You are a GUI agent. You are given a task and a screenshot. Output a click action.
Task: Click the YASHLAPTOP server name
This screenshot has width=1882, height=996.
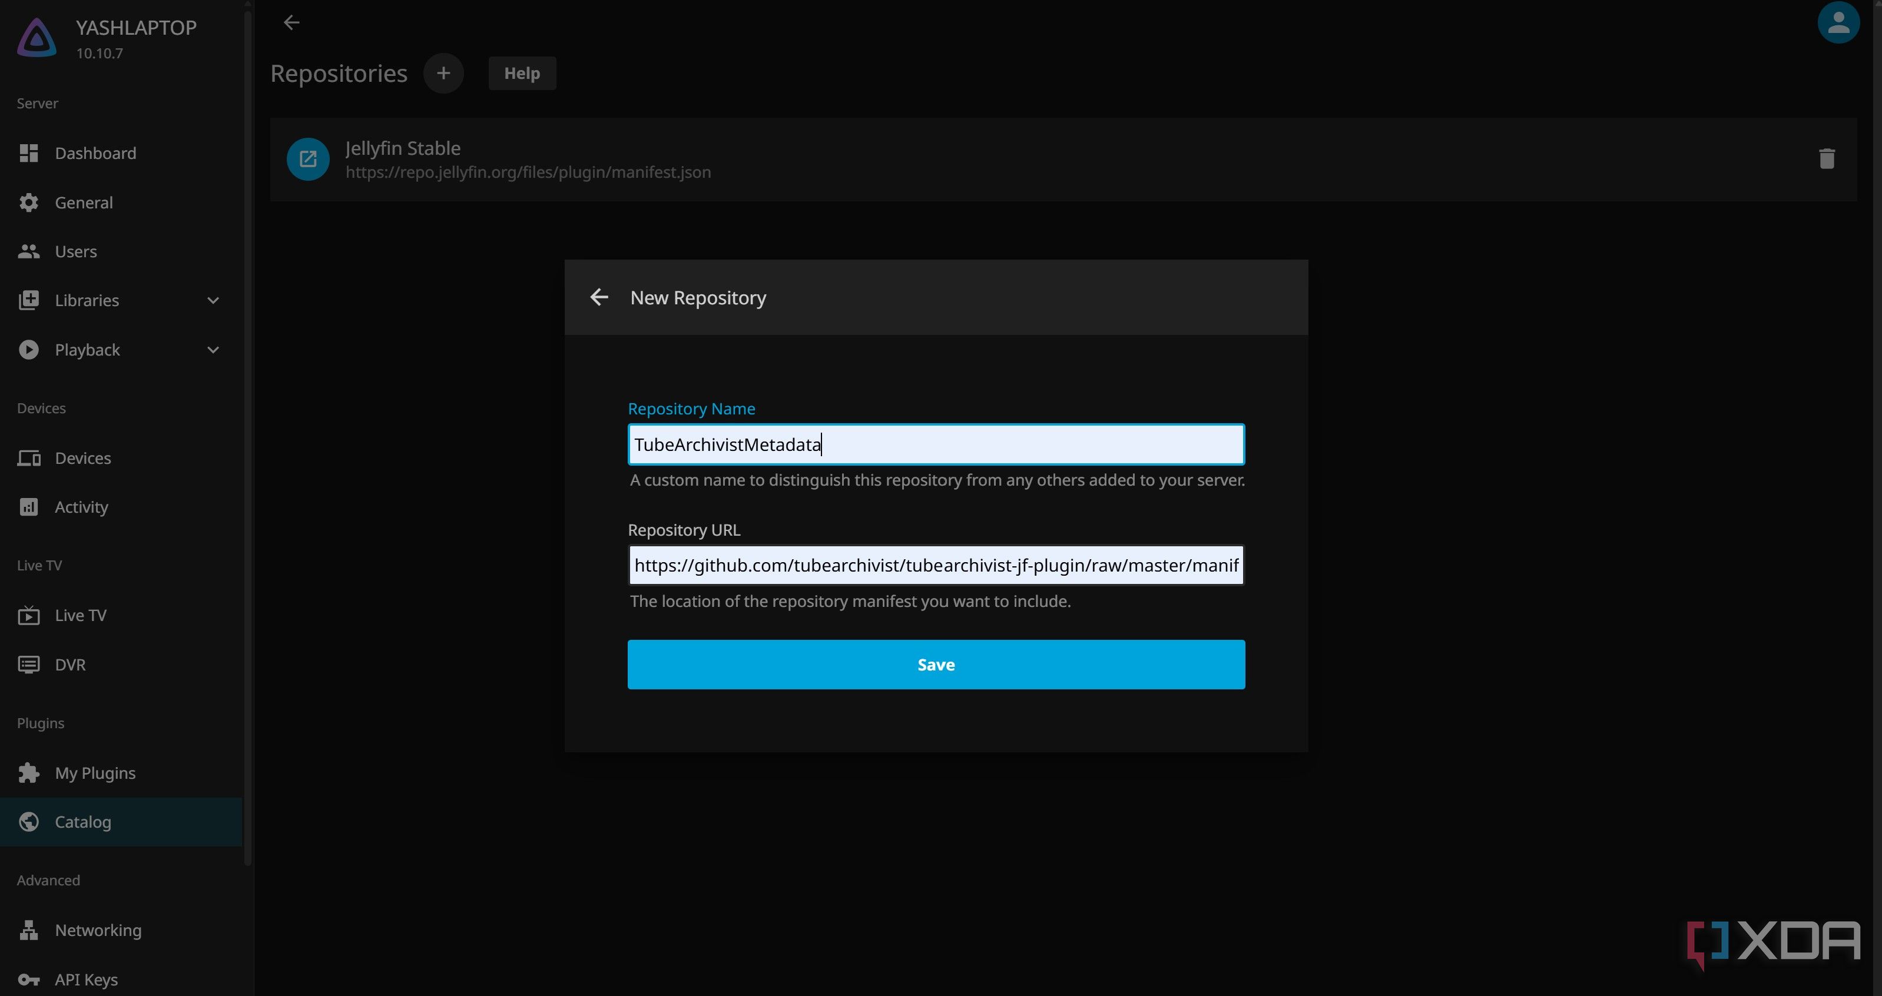point(136,28)
